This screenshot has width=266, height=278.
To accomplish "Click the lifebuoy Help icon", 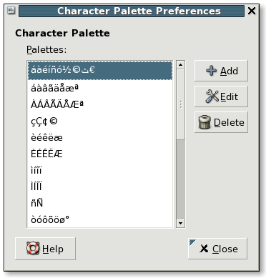I will point(33,249).
